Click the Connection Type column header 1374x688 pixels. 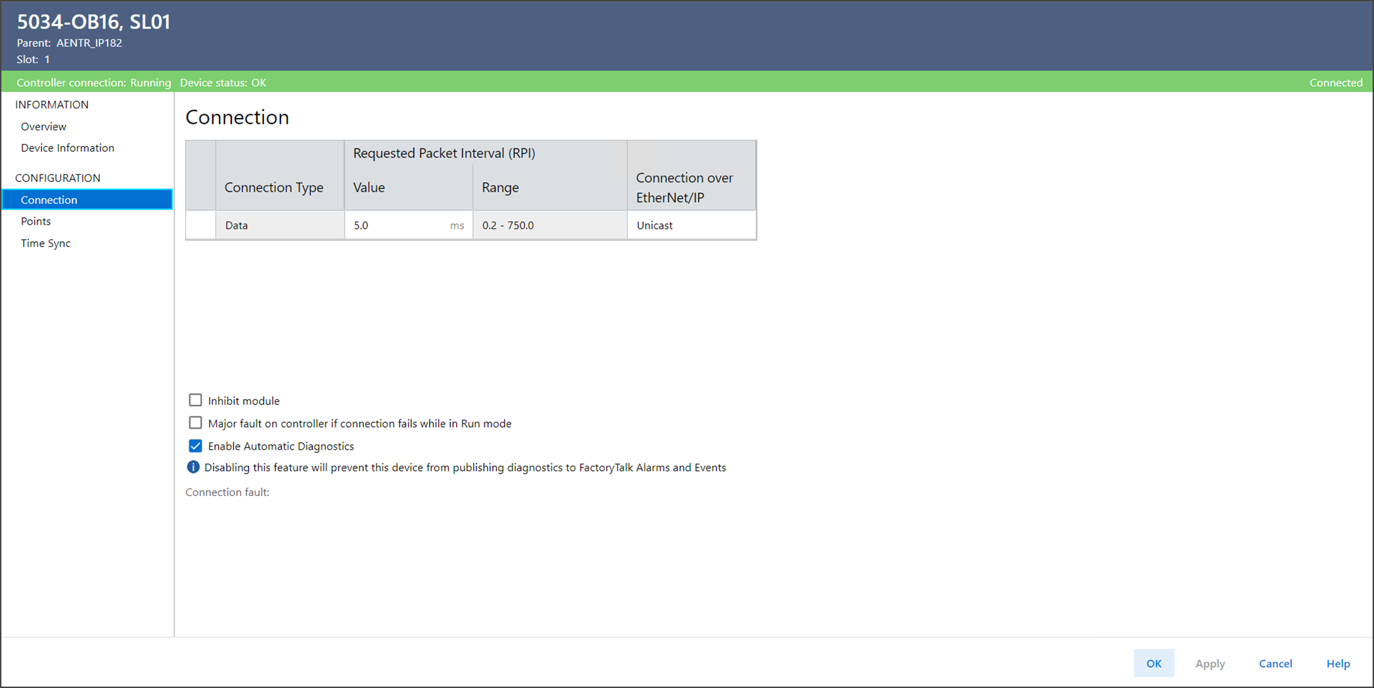pyautogui.click(x=274, y=188)
